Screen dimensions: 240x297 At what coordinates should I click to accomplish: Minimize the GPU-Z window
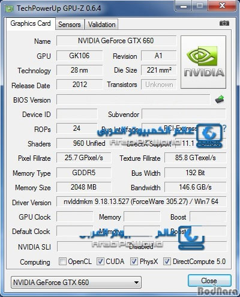184,5
